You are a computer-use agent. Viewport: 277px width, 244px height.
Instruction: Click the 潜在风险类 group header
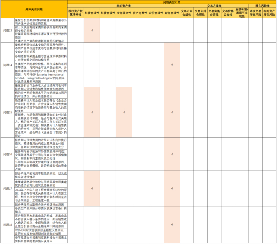(262, 6)
